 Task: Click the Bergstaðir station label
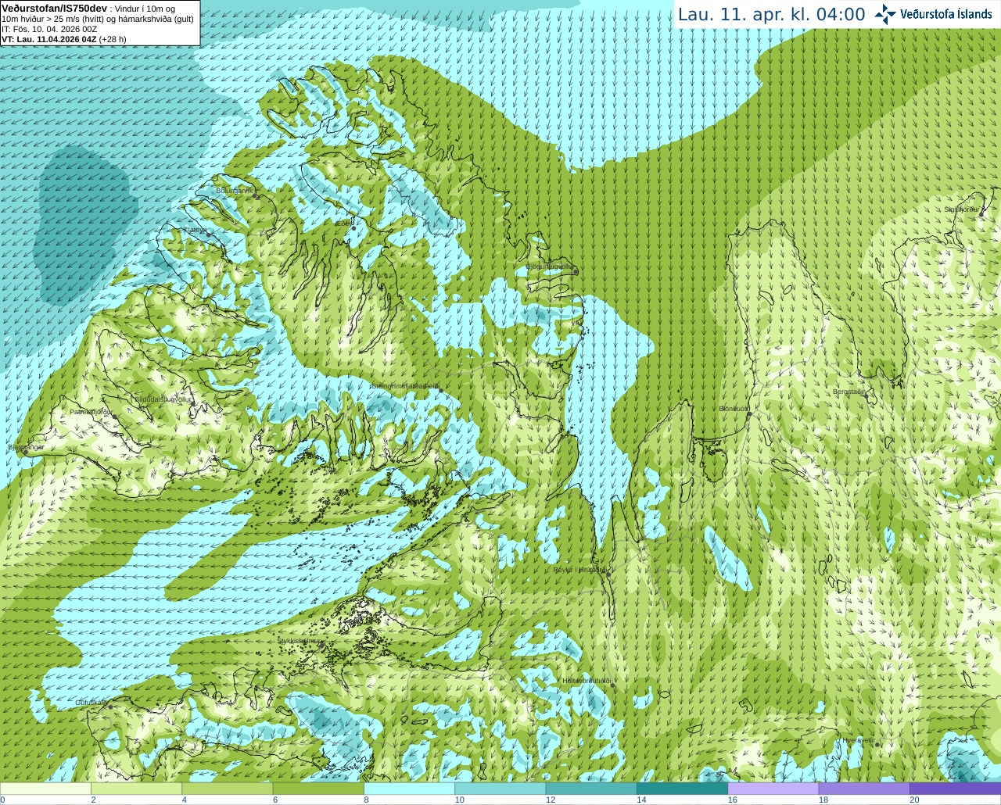(849, 392)
